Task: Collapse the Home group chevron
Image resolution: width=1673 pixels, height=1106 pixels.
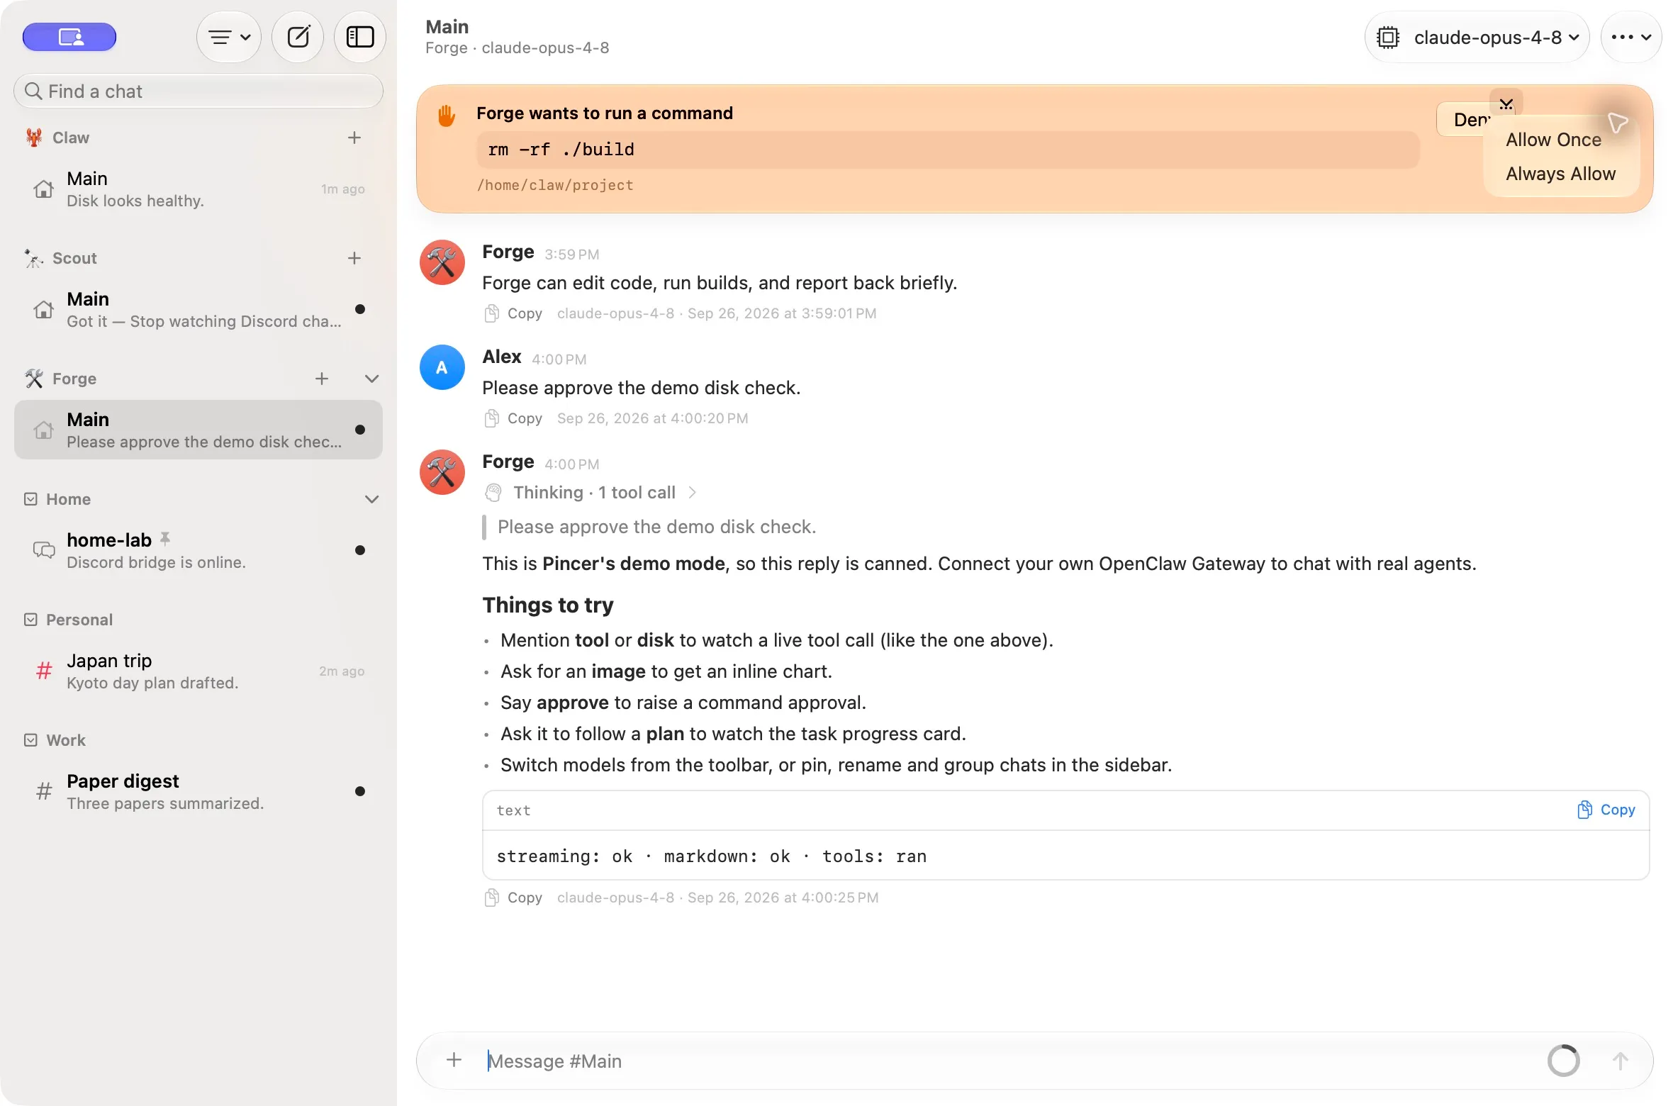Action: (371, 499)
